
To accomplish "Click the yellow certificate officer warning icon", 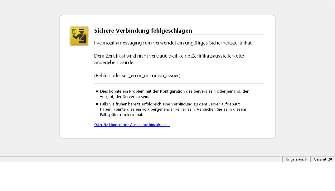I will pyautogui.click(x=79, y=36).
